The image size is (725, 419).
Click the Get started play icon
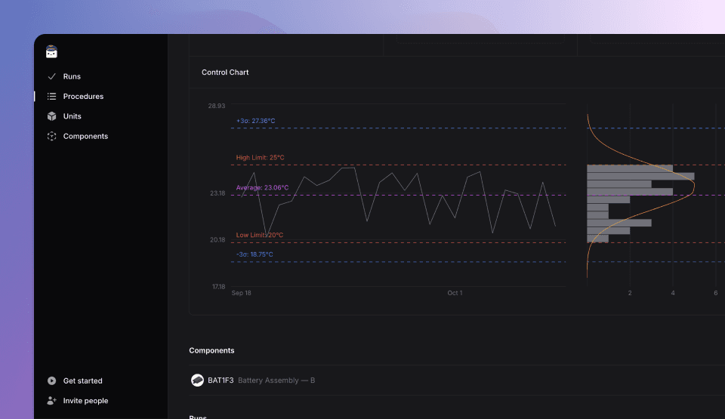click(52, 380)
